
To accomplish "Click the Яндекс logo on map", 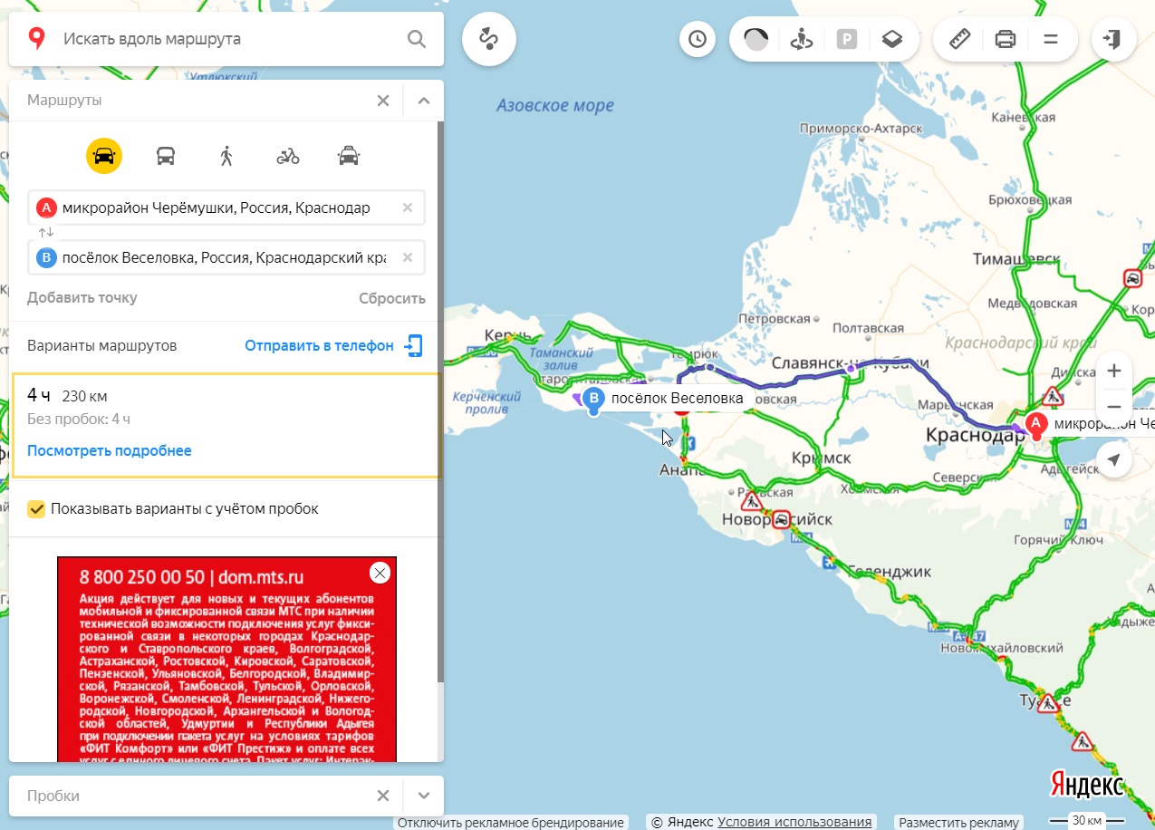I will pyautogui.click(x=1086, y=786).
